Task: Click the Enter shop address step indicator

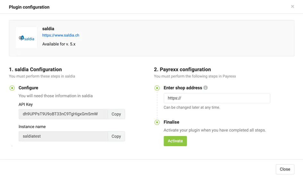Action: pyautogui.click(x=157, y=88)
